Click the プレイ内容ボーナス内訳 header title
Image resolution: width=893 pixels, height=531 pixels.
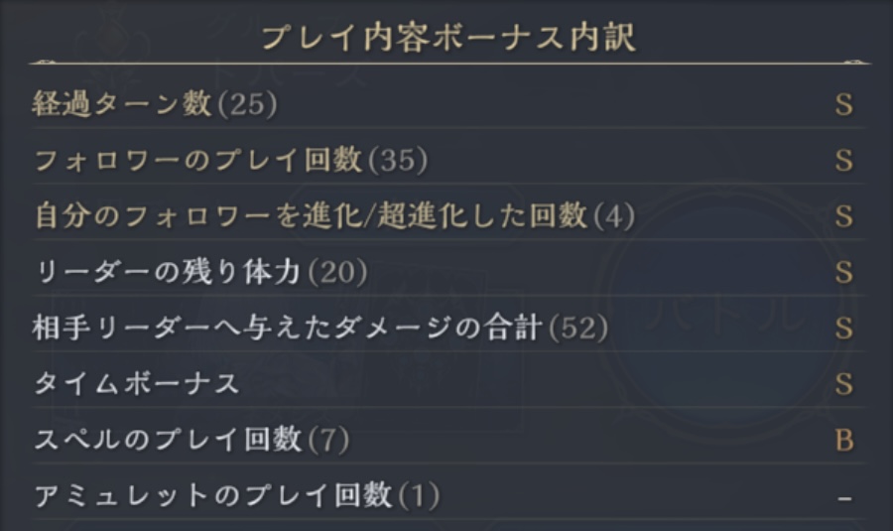[x=448, y=38]
